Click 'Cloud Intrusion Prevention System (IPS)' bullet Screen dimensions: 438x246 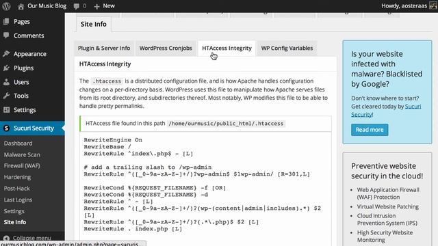coord(387,219)
